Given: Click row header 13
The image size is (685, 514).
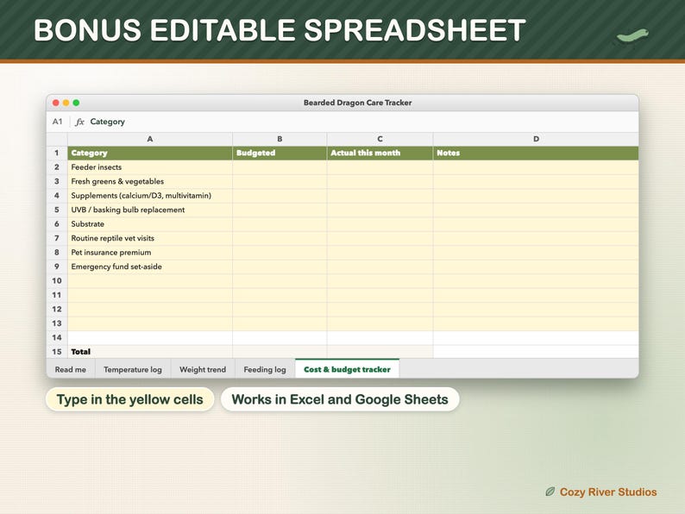Looking at the screenshot, I should (x=57, y=323).
